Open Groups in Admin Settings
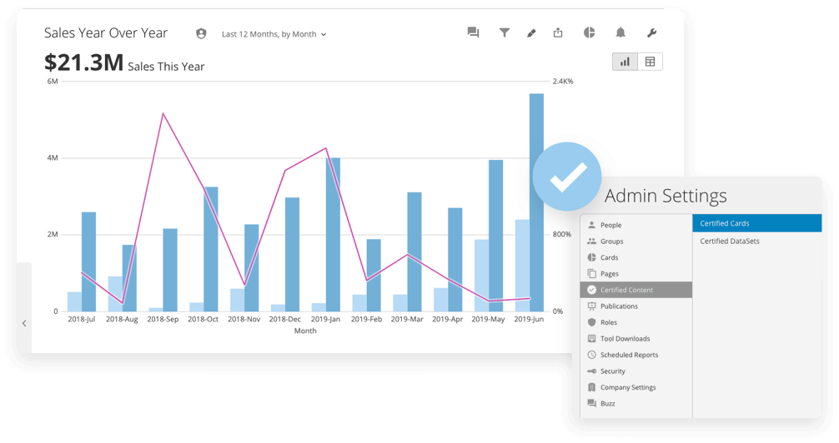The height and width of the screenshot is (443, 839). [636, 241]
